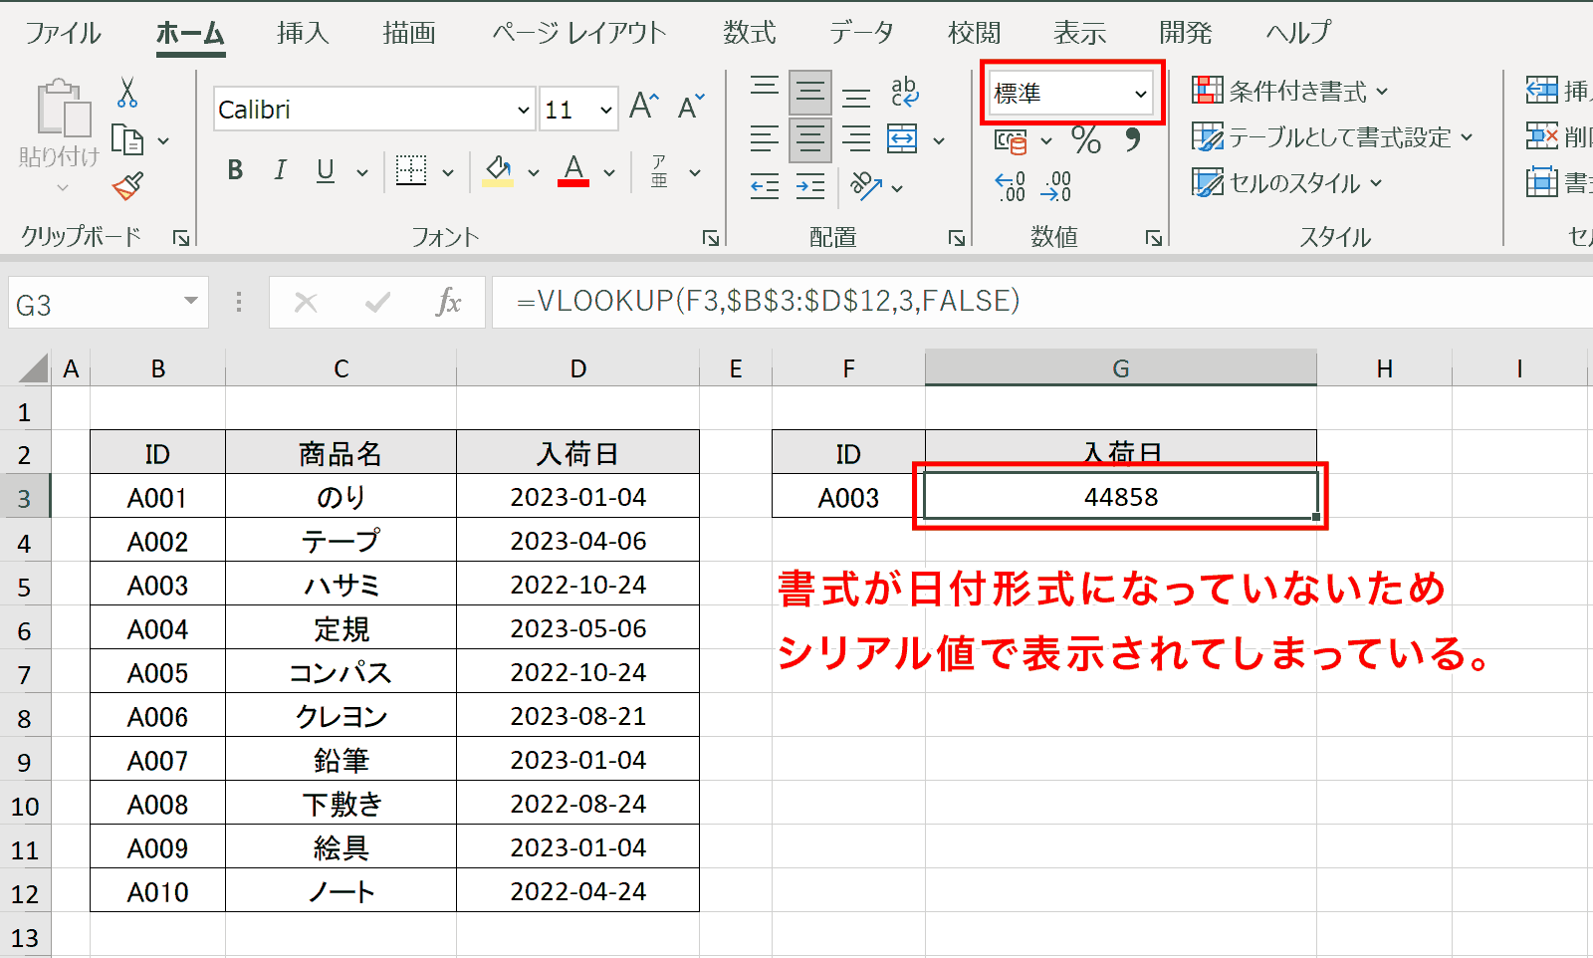Apply red font color A
The width and height of the screenshot is (1593, 958).
pos(573,170)
